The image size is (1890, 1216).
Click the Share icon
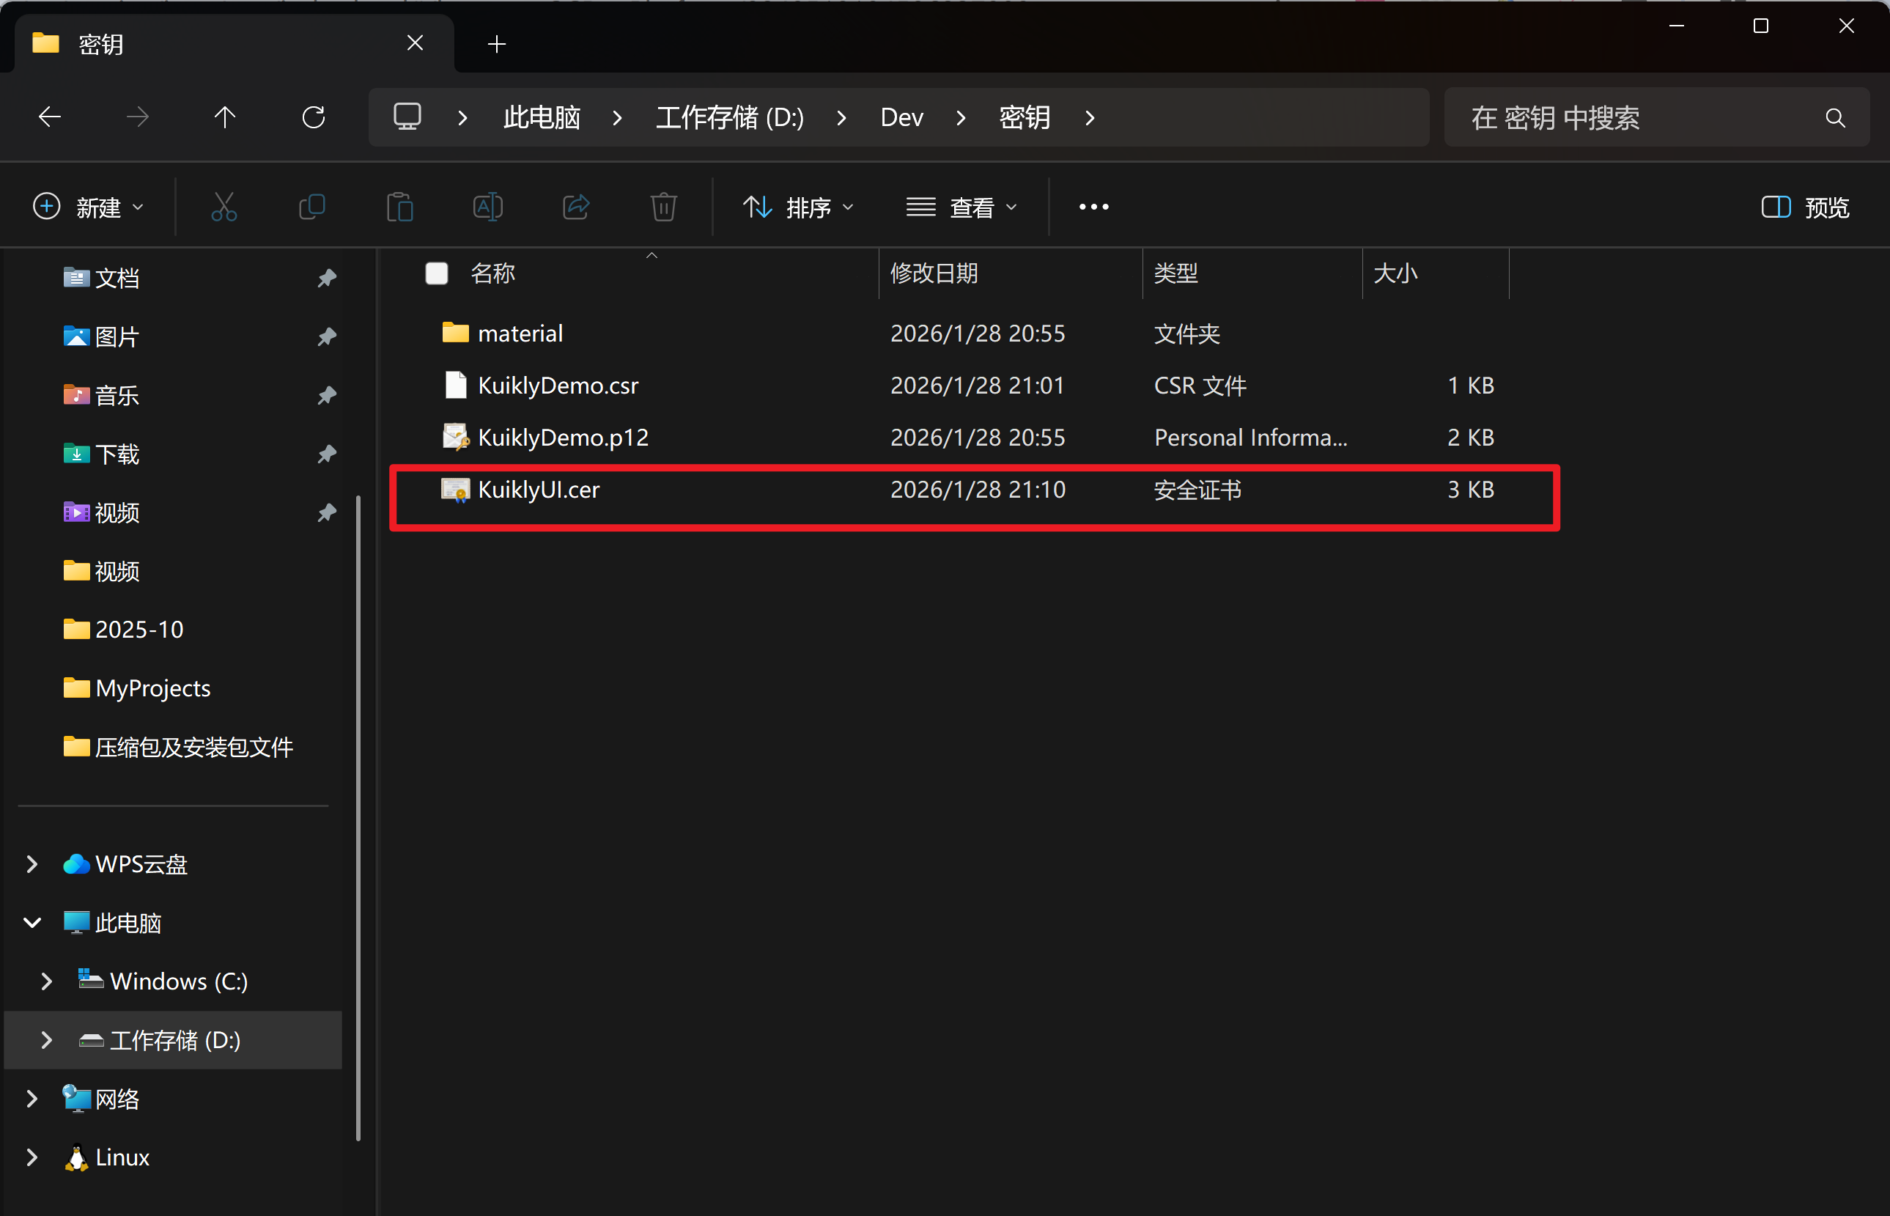575,207
